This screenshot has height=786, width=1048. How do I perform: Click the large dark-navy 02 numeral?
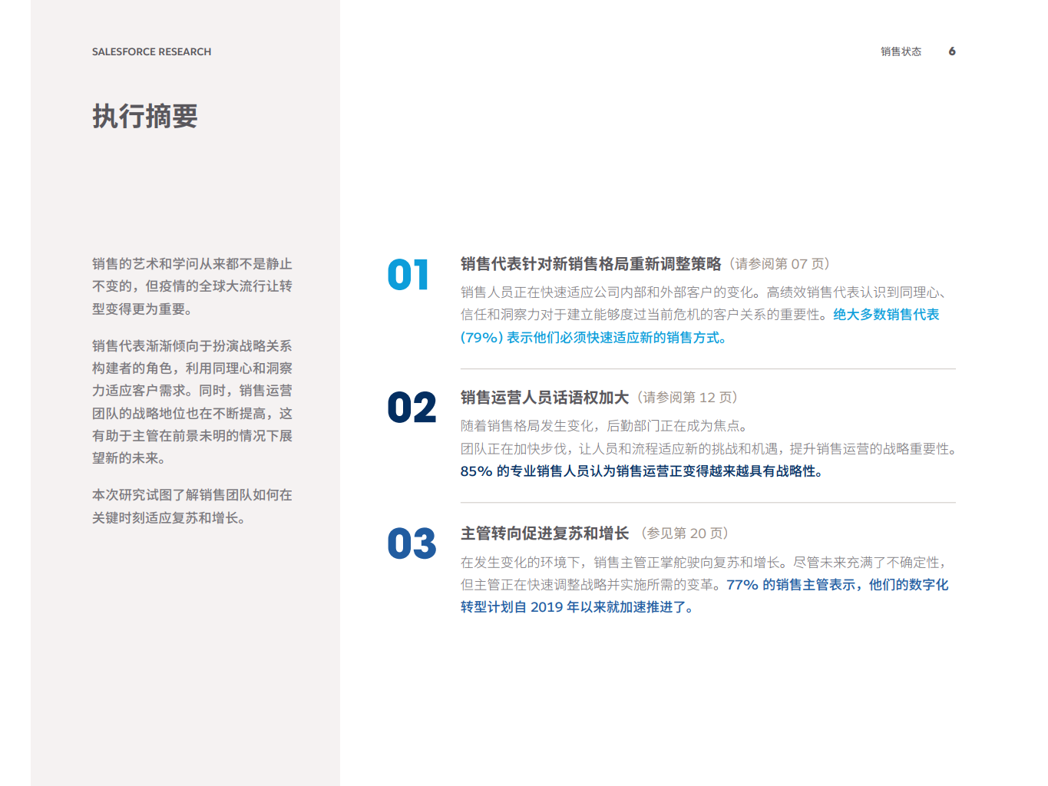pyautogui.click(x=412, y=408)
